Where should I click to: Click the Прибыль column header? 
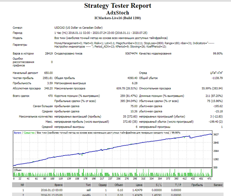coord(193,185)
